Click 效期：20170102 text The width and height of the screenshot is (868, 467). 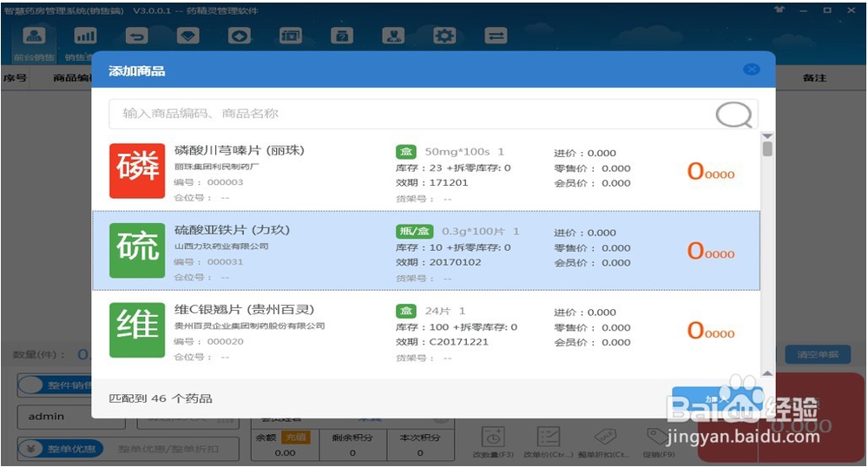click(x=438, y=262)
